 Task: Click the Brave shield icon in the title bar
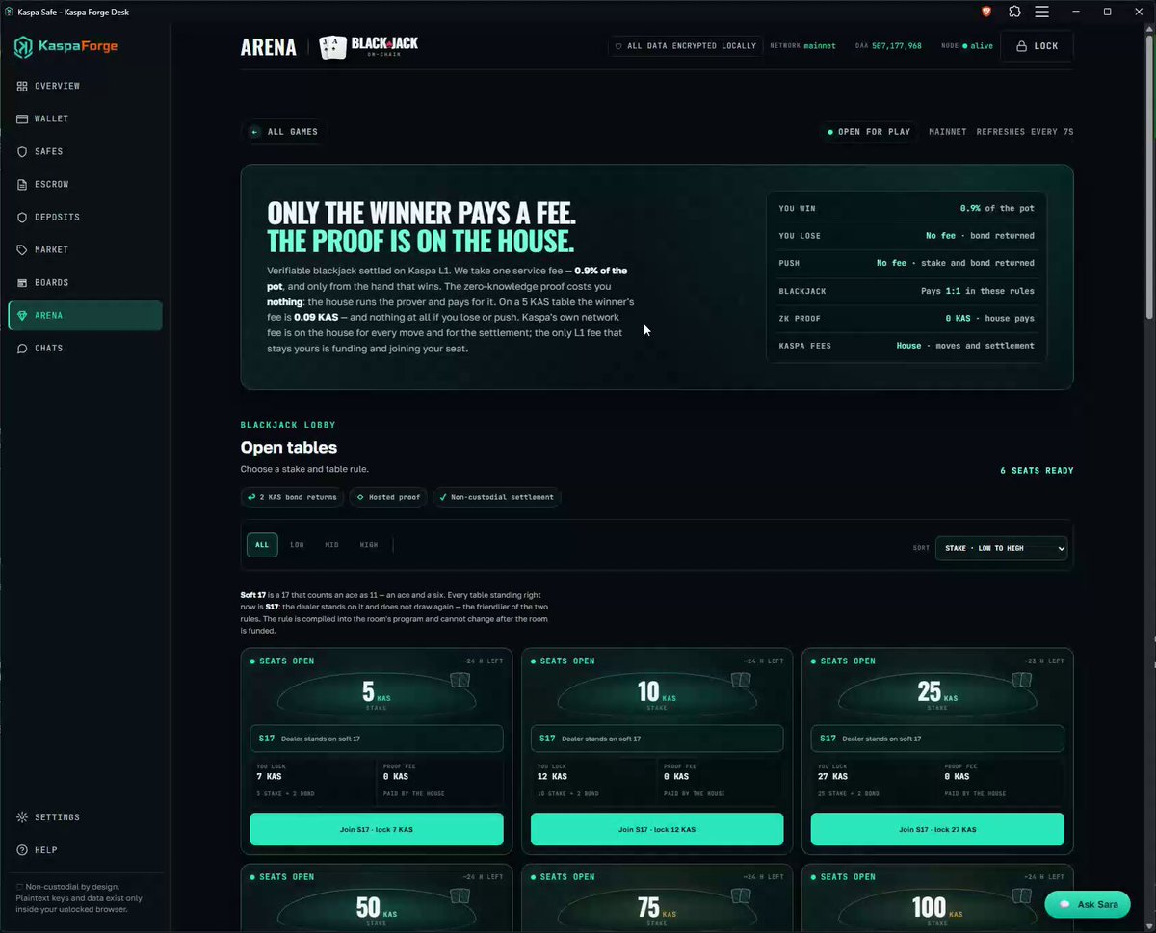[986, 12]
